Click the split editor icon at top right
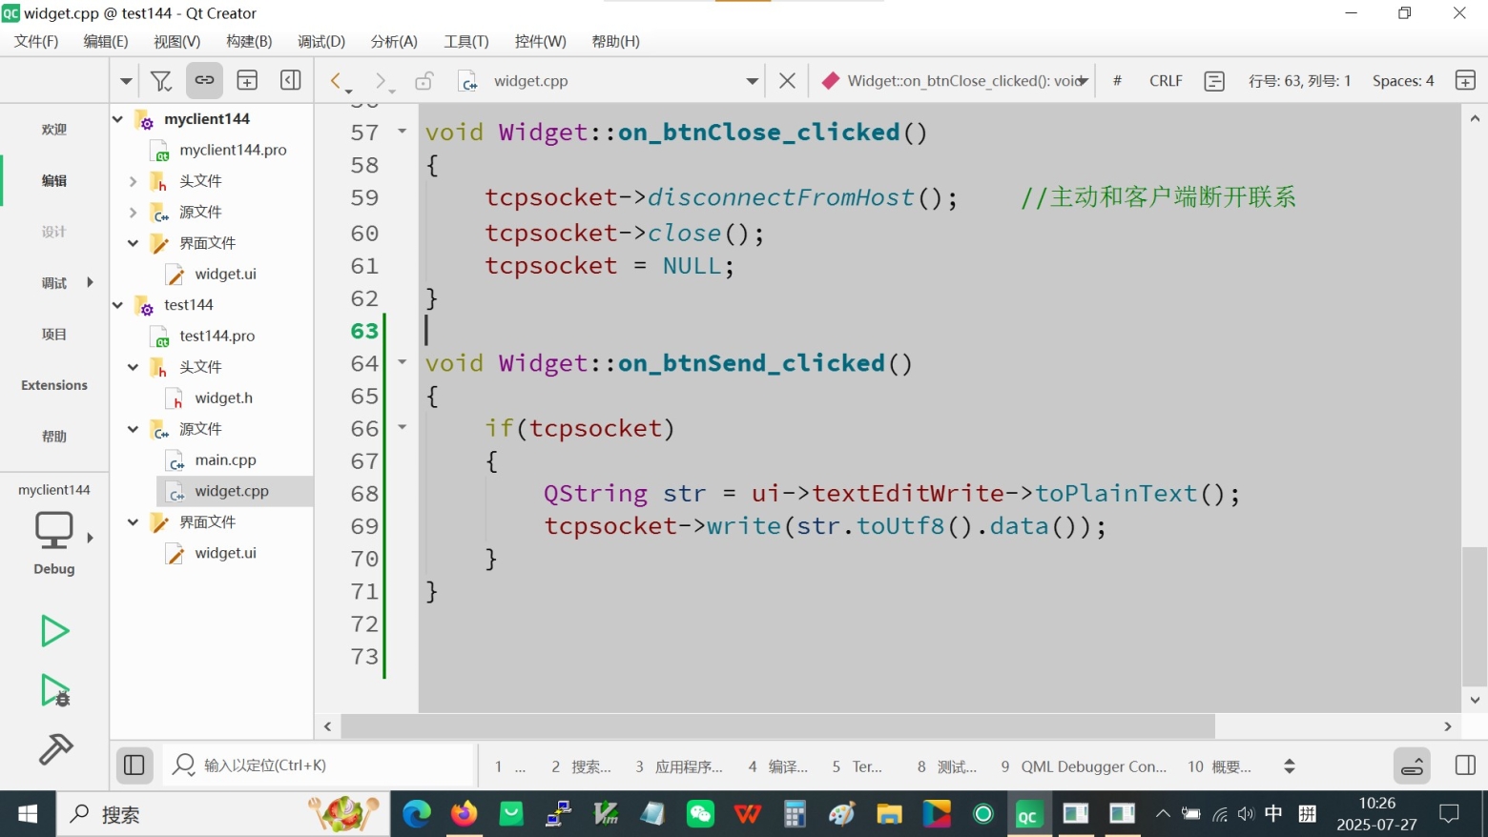This screenshot has width=1488, height=837. (1465, 81)
